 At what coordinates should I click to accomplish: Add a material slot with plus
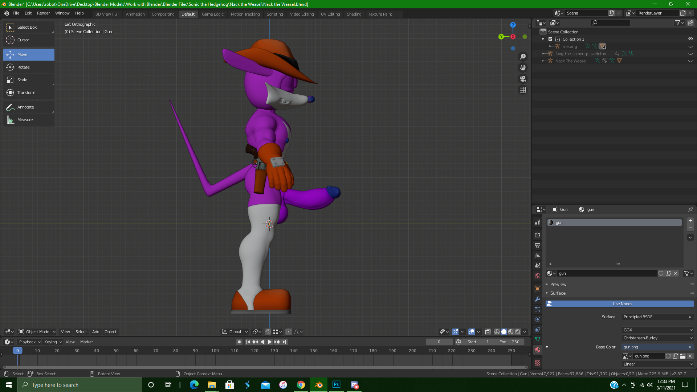(690, 221)
